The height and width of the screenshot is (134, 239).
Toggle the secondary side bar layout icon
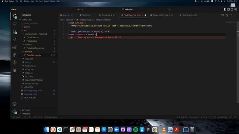click(x=232, y=9)
